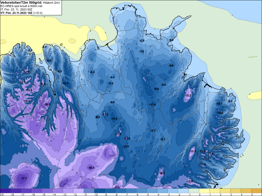Screen dimensions: 262x196
Task: Select the -12.2 temperature label
Action: pyautogui.click(x=202, y=151)
